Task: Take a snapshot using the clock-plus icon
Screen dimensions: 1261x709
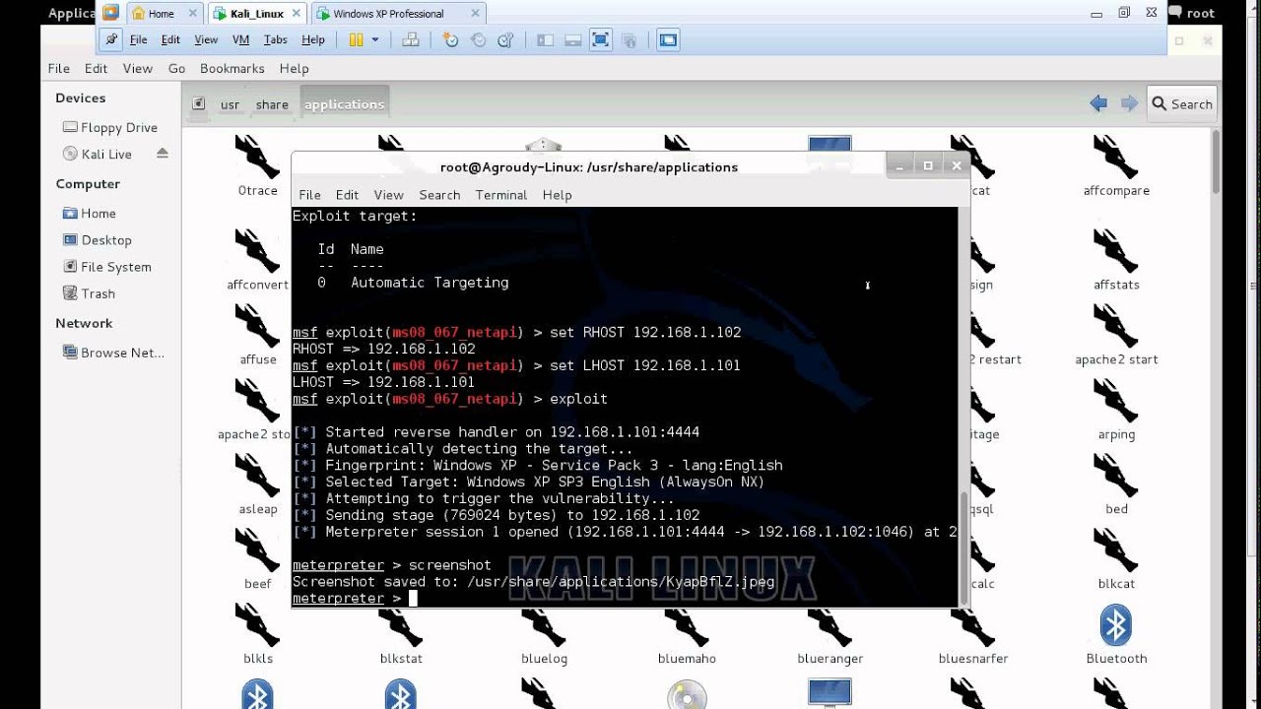Action: click(x=450, y=39)
